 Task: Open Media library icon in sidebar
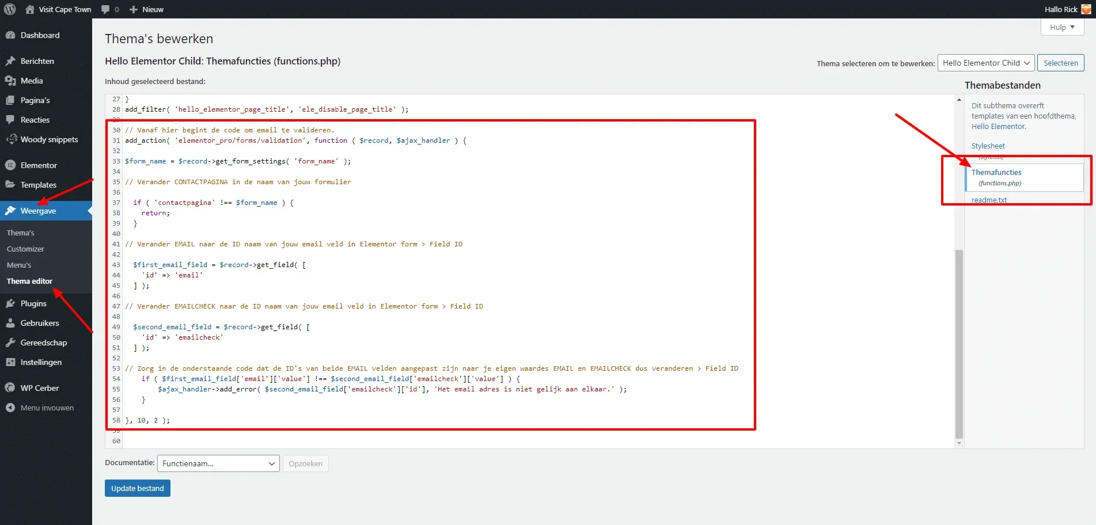point(10,81)
